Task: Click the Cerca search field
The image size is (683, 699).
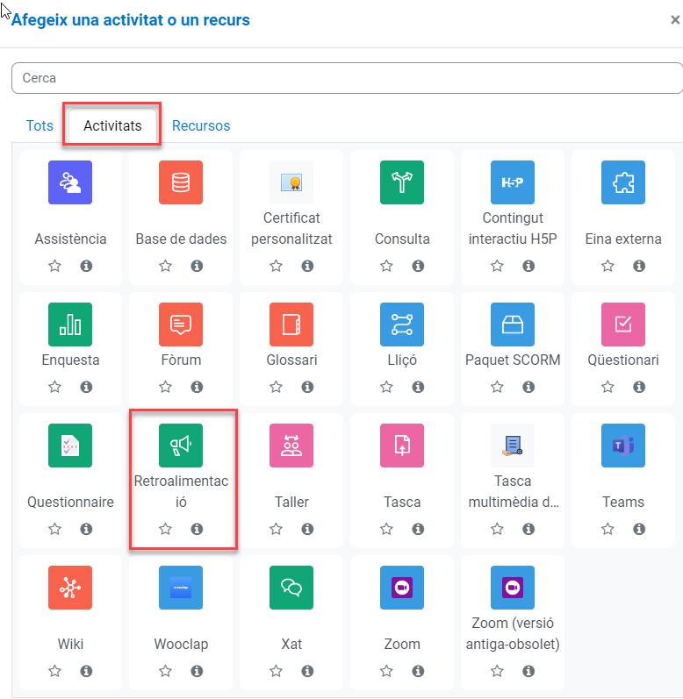Action: [347, 78]
